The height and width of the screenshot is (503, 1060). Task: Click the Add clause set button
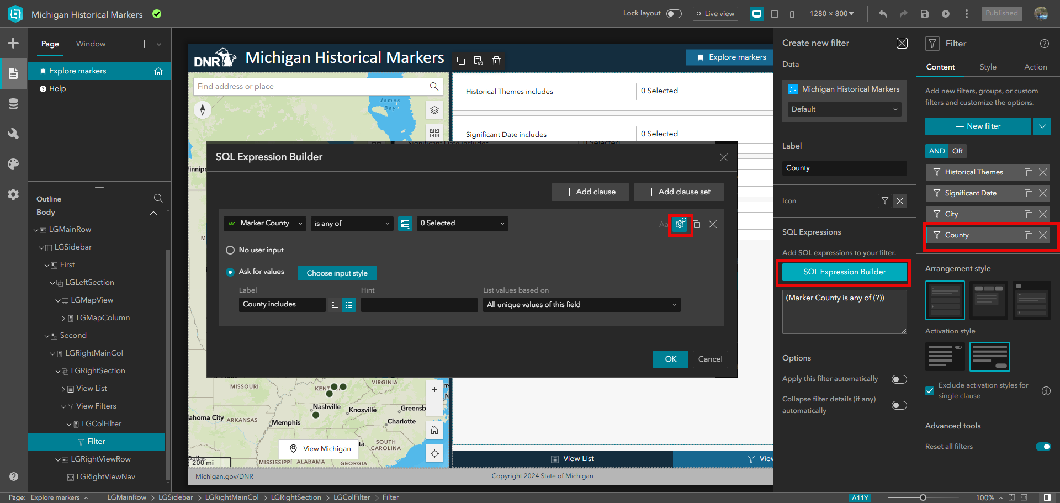point(679,192)
